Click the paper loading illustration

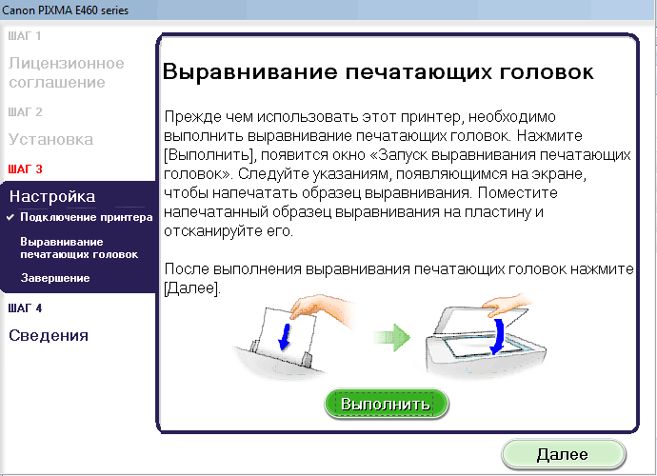[292, 338]
